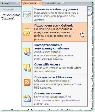Screen dimensions: 95x112
Task: Click the datasheet table icon with pencil
Action: pyautogui.click(x=27, y=14)
